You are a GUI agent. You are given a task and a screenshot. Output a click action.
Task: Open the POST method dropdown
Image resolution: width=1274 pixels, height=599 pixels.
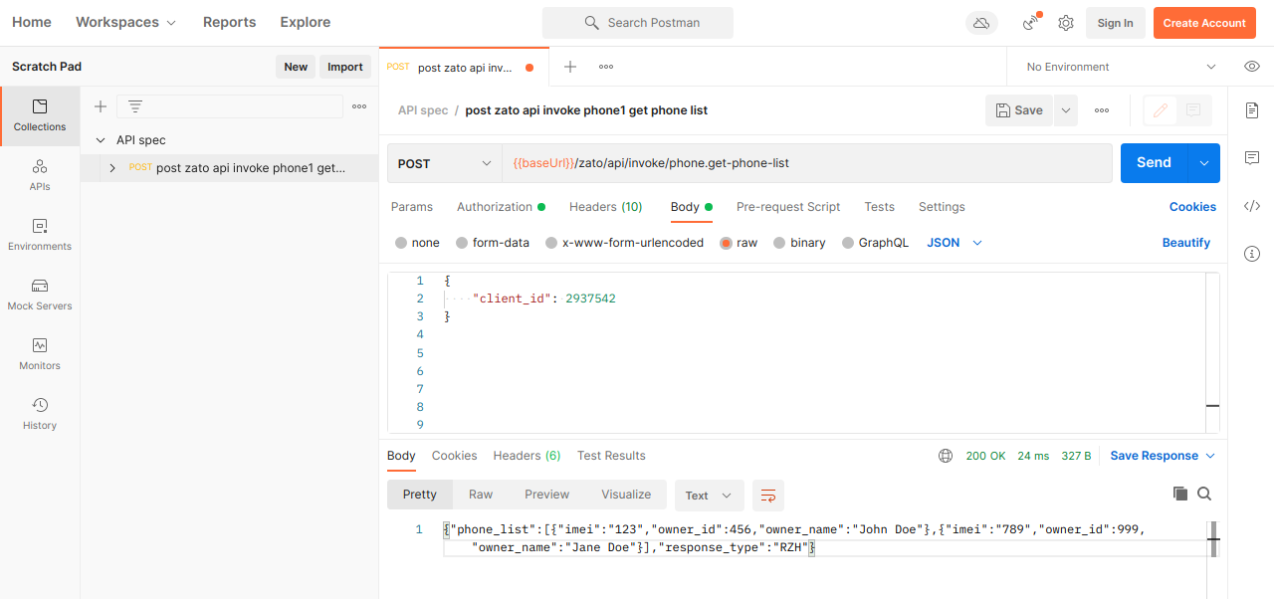pos(444,163)
